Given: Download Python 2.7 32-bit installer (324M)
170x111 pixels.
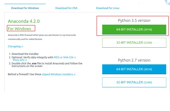Looking at the screenshot, I should 134,82.
